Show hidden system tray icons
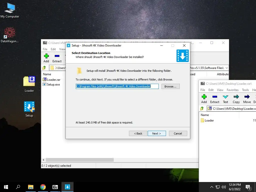This screenshot has width=256, height=192. [x=211, y=187]
